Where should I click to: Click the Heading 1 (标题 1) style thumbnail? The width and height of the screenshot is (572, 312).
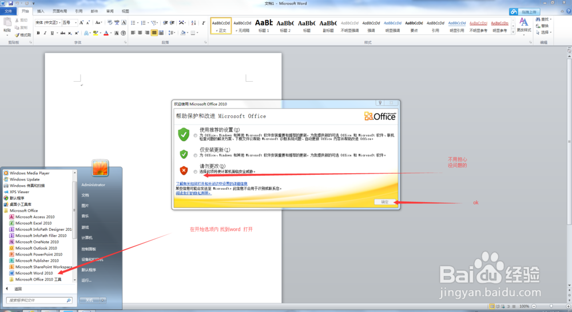[x=264, y=26]
